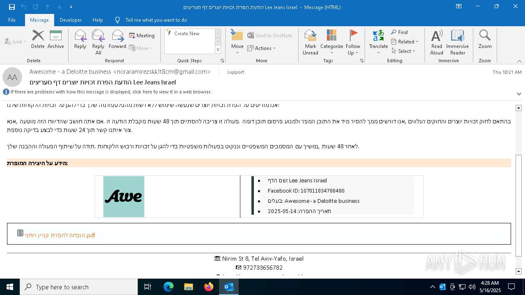Click the support recipient
This screenshot has width=525, height=295.
(235, 72)
